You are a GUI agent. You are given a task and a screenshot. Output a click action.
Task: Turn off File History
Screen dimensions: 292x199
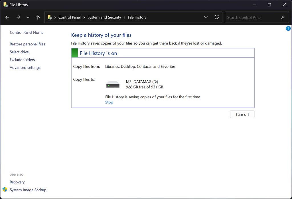pyautogui.click(x=242, y=114)
